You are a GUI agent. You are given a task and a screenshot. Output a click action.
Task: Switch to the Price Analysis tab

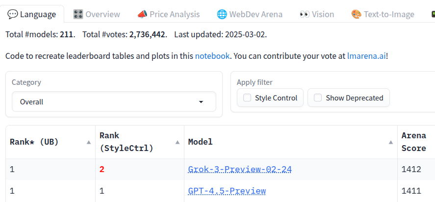tap(168, 14)
